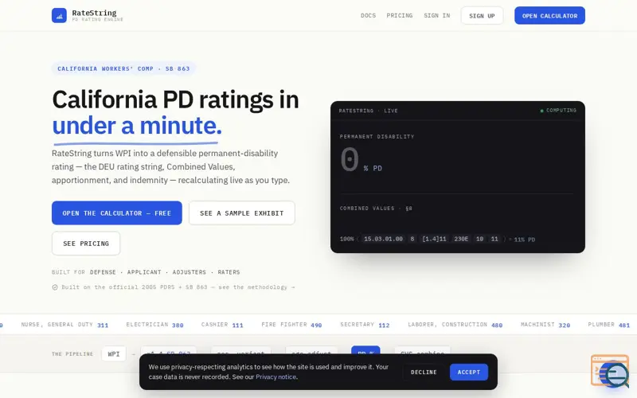This screenshot has height=398, width=637.
Task: Click Open the Calculator — Free
Action: [117, 213]
